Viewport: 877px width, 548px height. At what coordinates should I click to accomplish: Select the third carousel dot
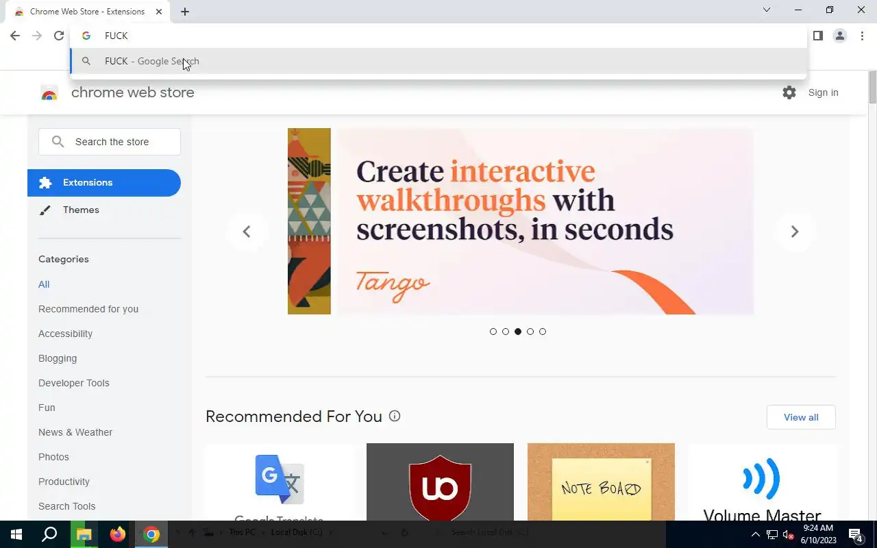tap(518, 332)
